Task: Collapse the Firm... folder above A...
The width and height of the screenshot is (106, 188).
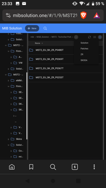Action: [9, 51]
